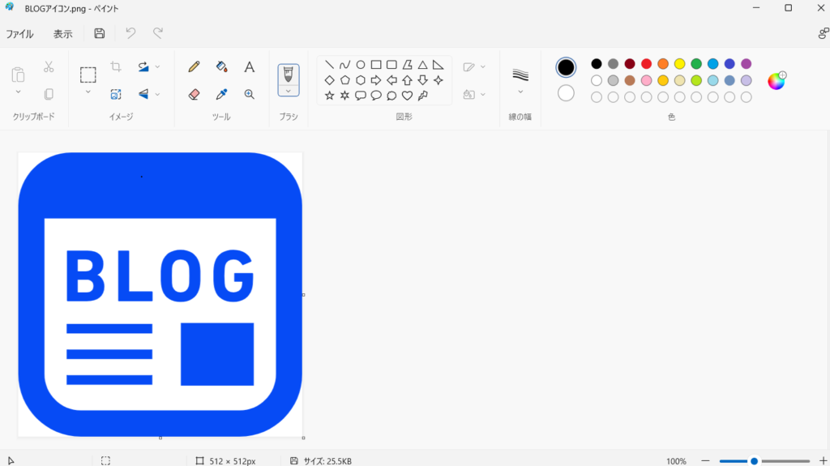This screenshot has width=830, height=466.
Task: Choose the five-point star shape
Action: 329,96
